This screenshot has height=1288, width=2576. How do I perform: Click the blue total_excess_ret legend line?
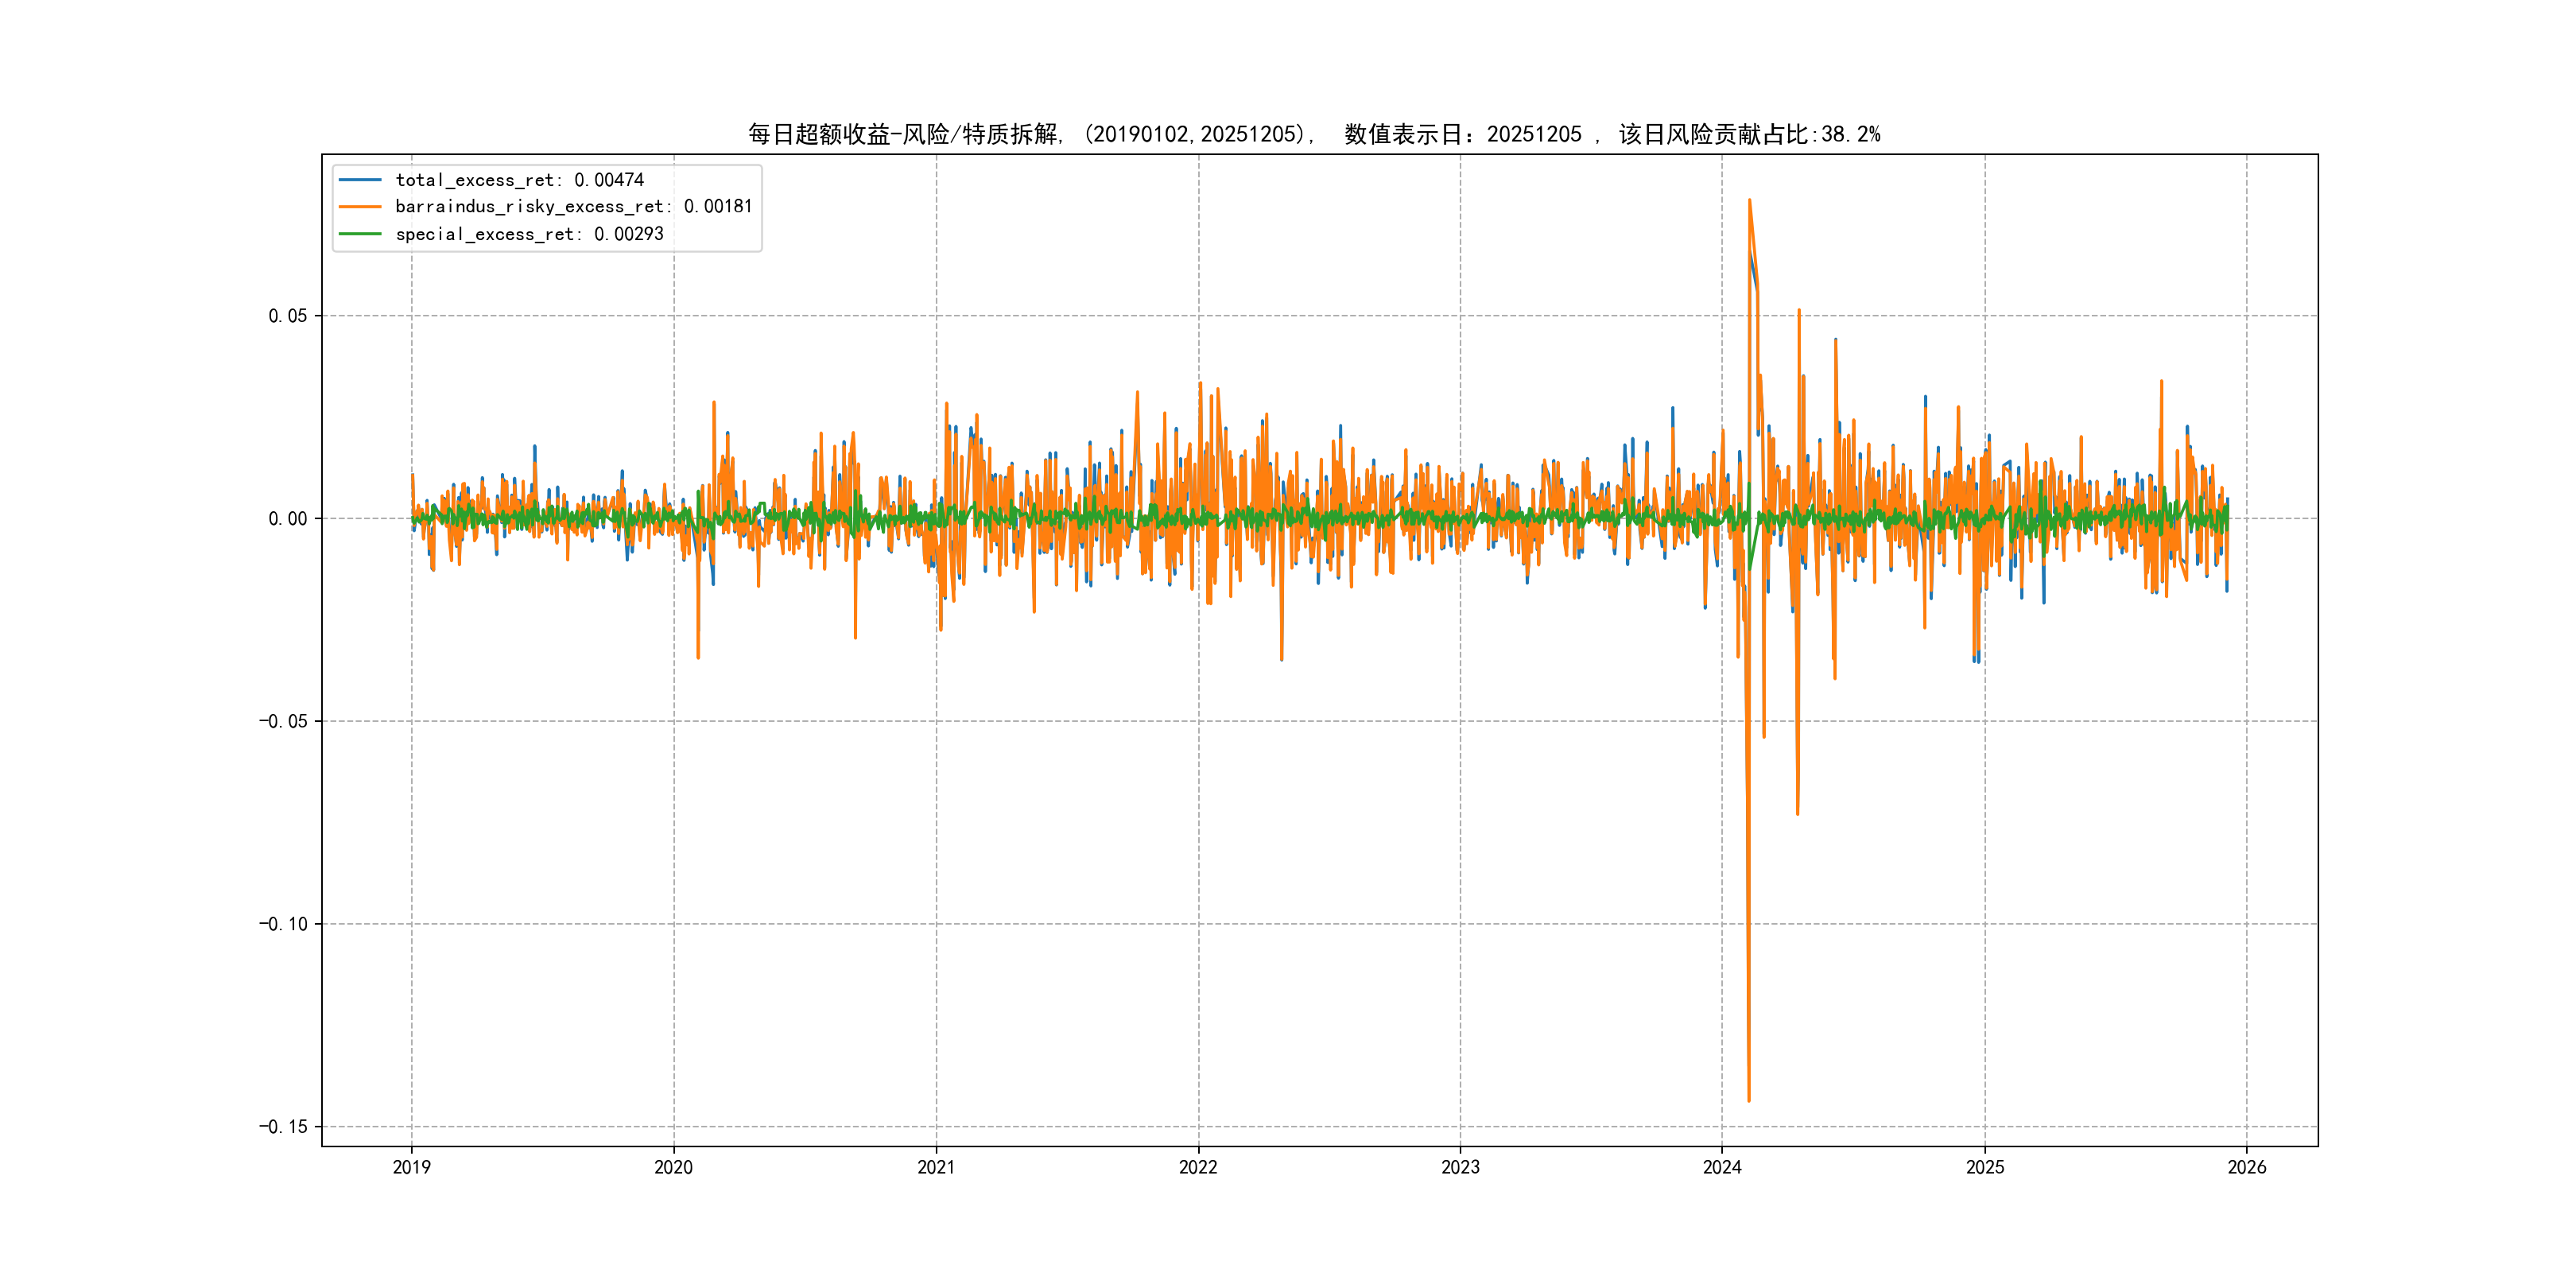360,180
